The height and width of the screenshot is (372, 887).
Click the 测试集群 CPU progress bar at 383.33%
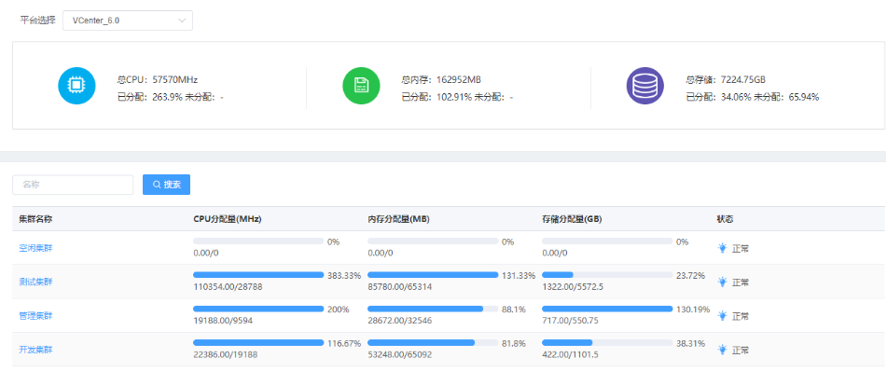tap(258, 275)
